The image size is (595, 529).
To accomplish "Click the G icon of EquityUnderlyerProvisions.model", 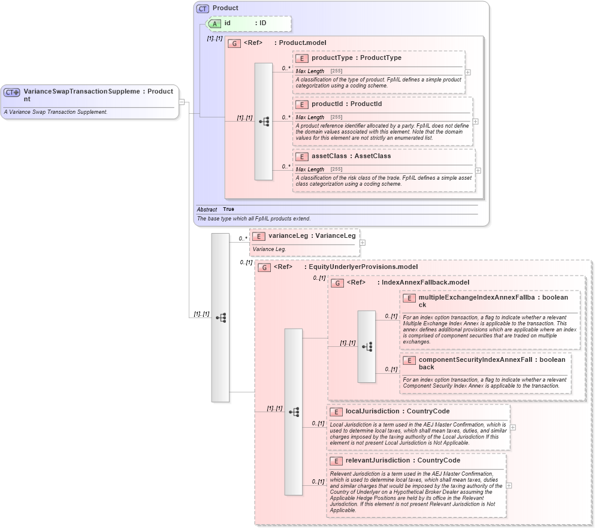I will click(264, 267).
